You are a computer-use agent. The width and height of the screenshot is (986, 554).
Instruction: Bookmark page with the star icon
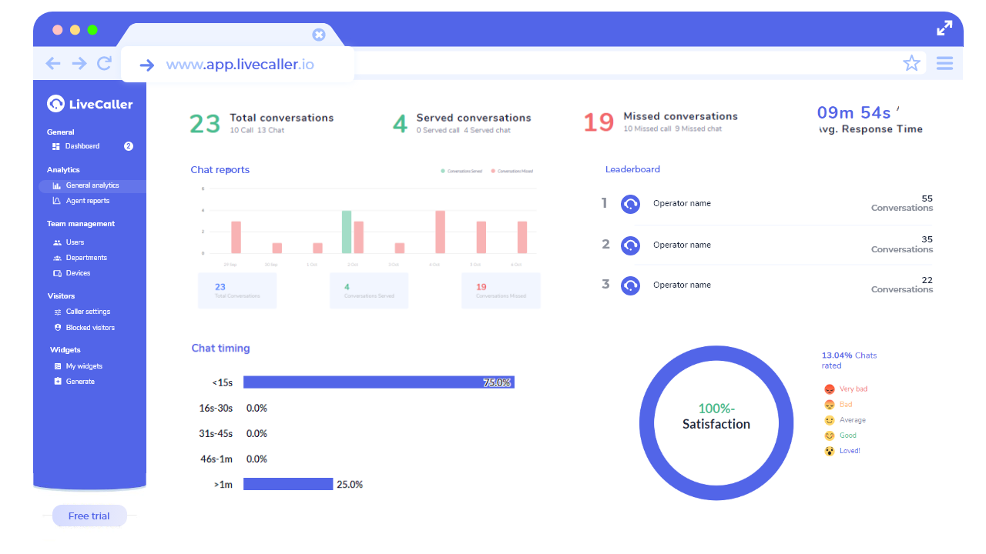click(x=911, y=63)
